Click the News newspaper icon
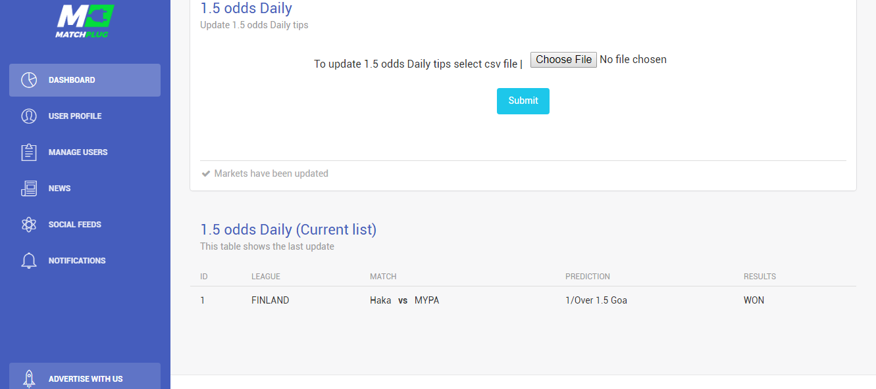876x389 pixels. 29,189
